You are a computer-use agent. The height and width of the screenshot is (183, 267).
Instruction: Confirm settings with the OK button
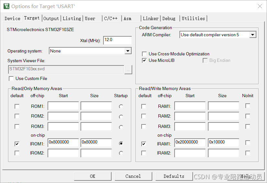[93, 176]
